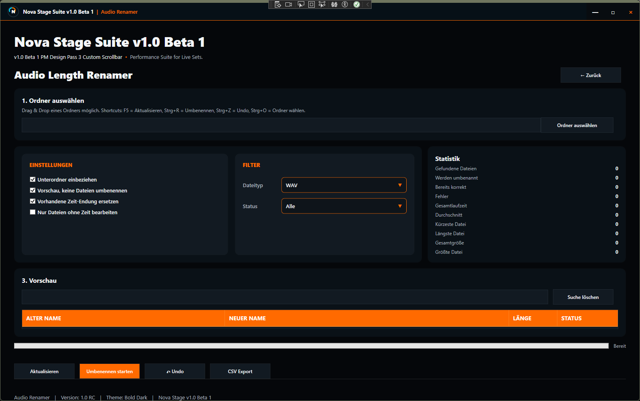The image size is (640, 401).
Task: Toggle display layout adorners square icon
Action: tap(311, 4)
